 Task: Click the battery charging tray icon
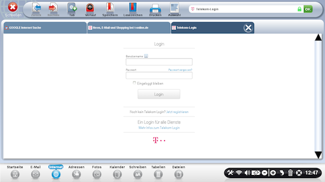(x=256, y=173)
